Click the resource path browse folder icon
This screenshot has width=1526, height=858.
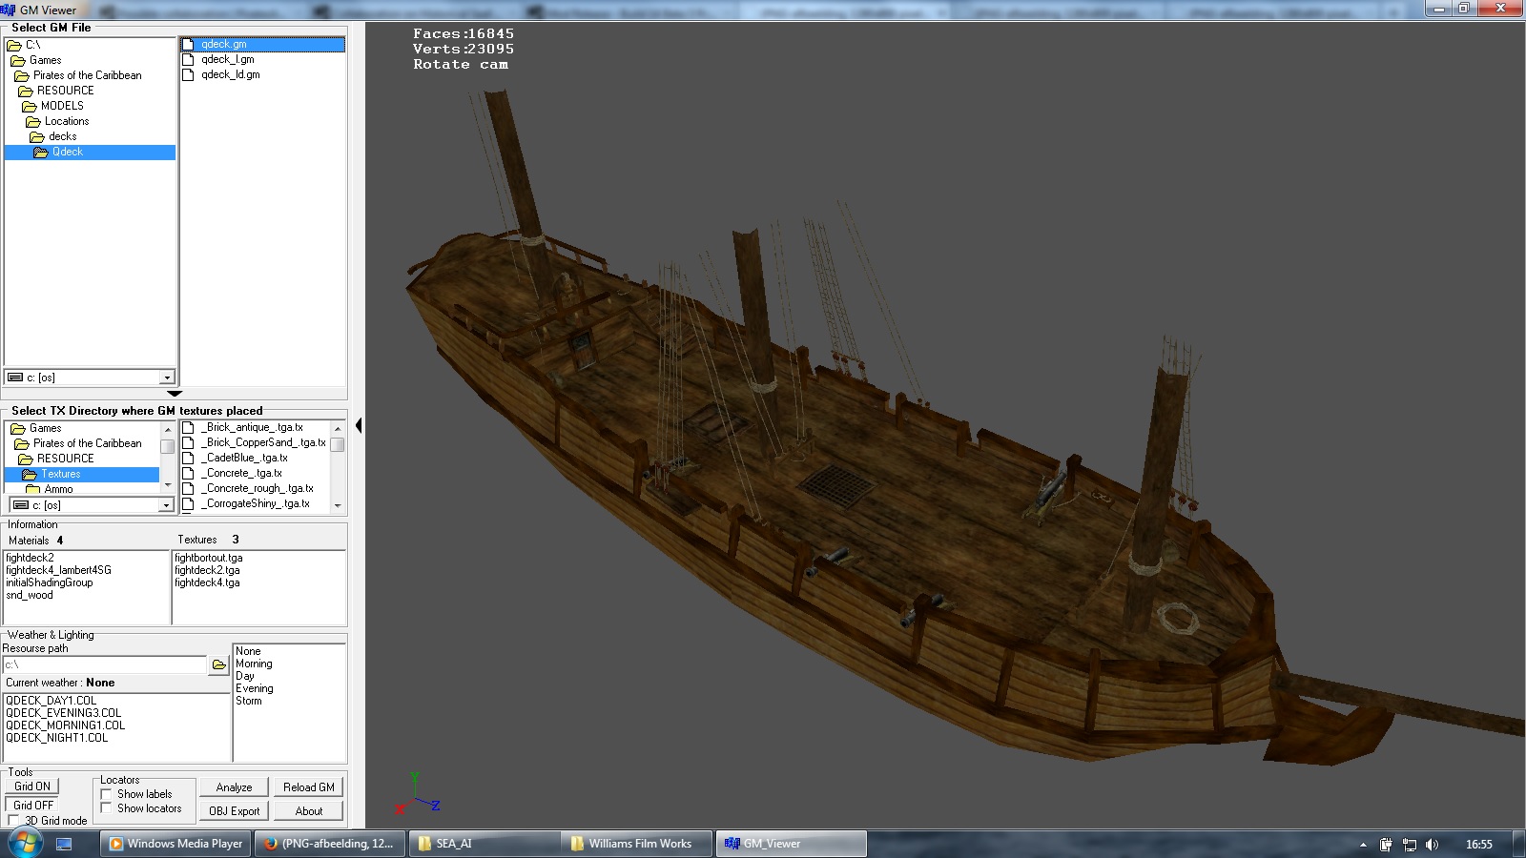click(x=219, y=664)
